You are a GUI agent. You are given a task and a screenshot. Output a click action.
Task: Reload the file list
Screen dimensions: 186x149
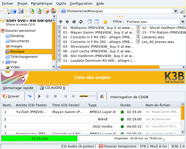pyautogui.click(x=81, y=22)
